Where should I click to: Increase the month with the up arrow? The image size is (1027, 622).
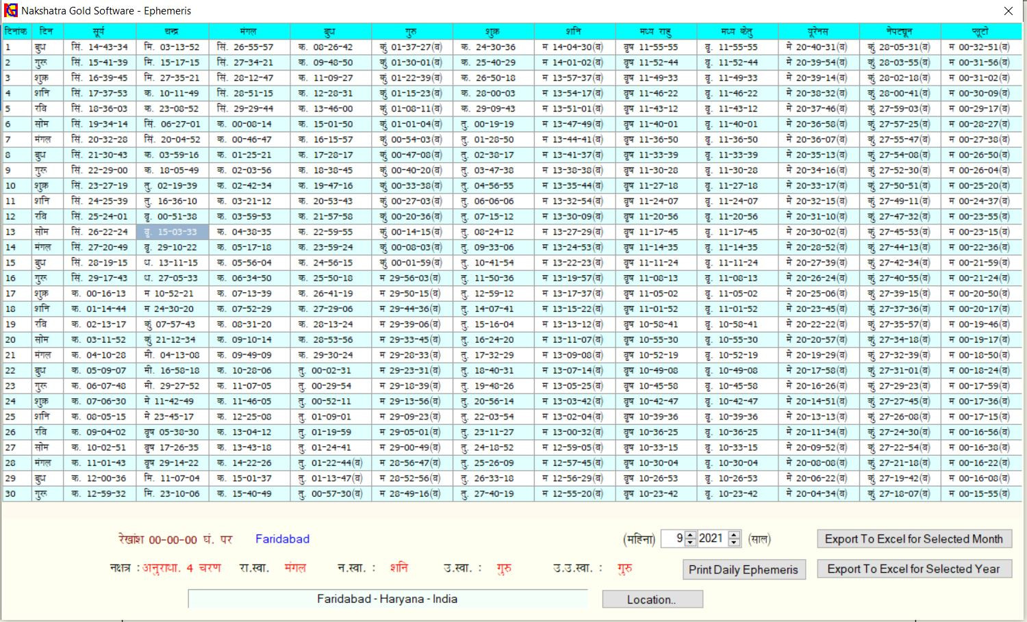click(690, 535)
